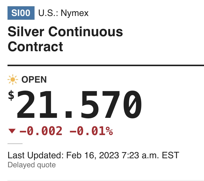Viewport: 204px width, 181px height.
Task: Click the blue SI00 ticker badge
Action: (21, 13)
